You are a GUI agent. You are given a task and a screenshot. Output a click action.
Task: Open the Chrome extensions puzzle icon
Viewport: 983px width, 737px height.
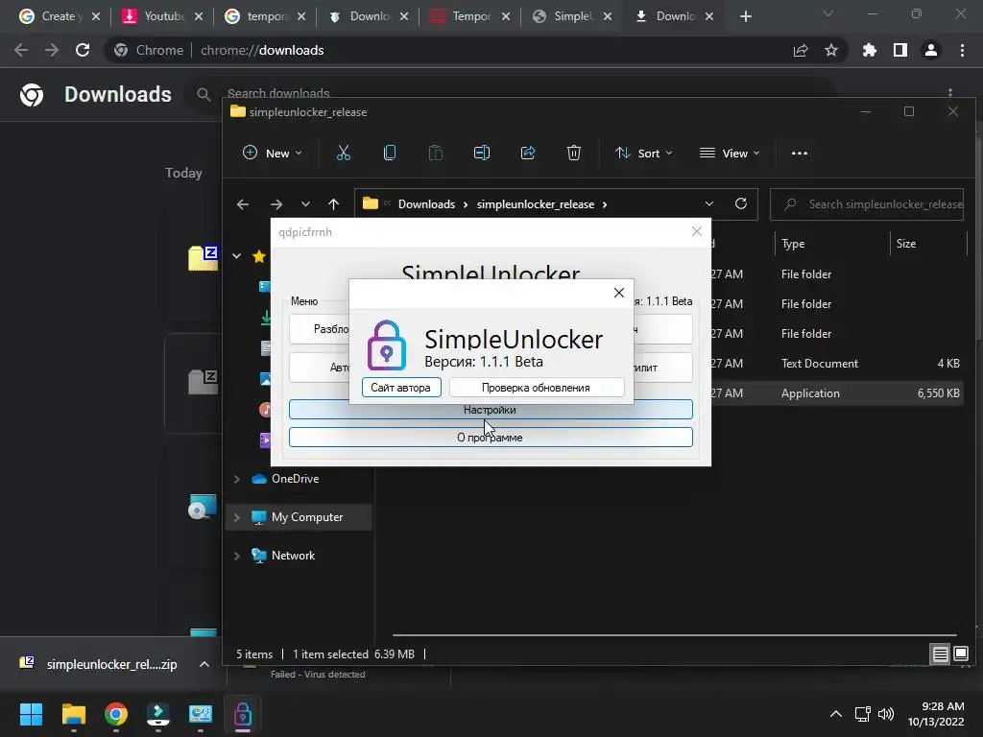870,50
